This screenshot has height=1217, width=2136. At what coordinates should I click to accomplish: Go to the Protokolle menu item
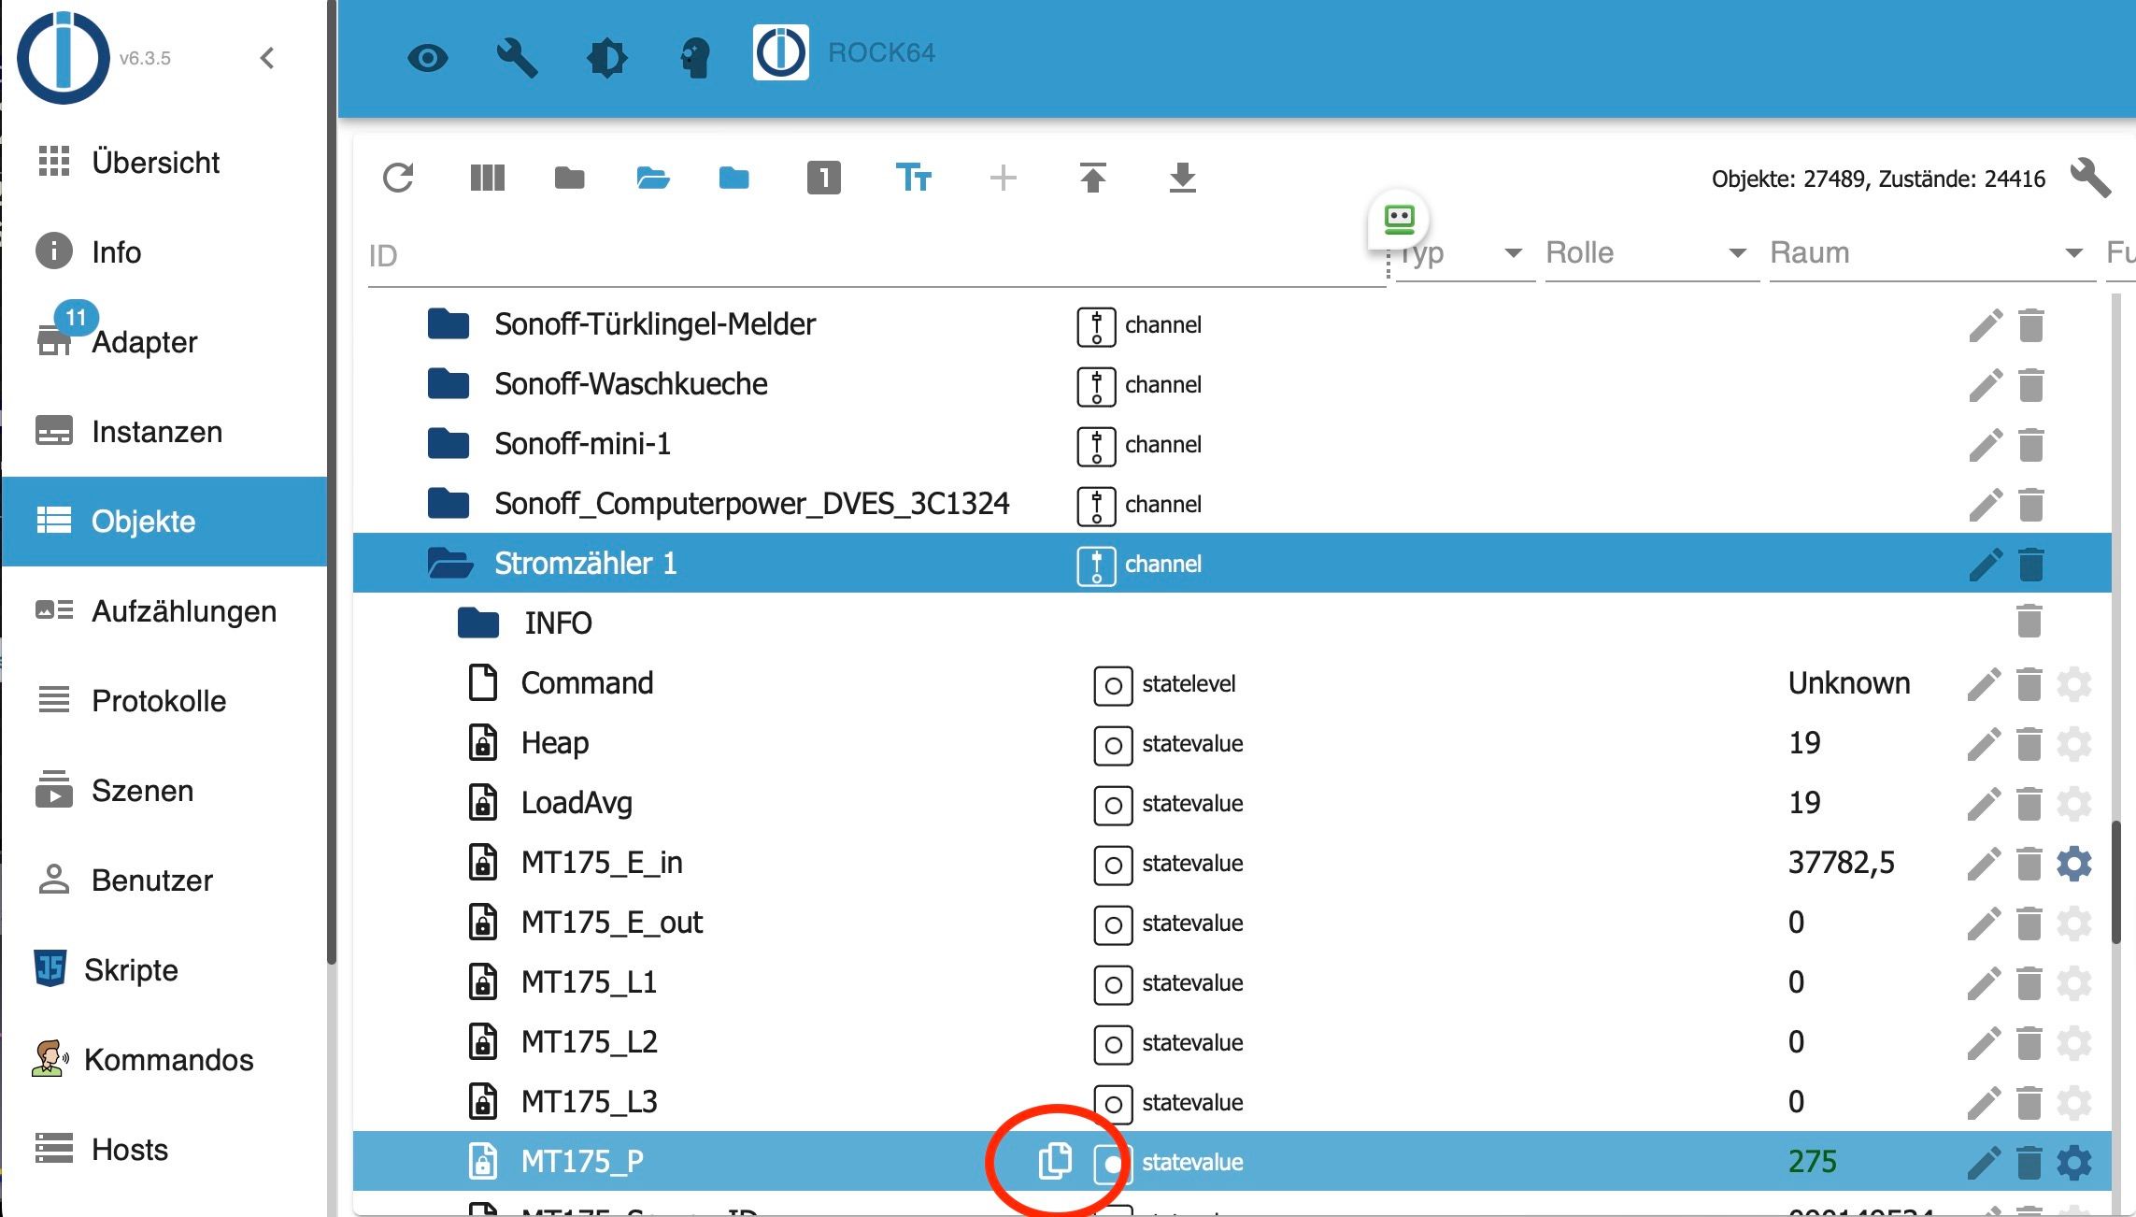click(x=158, y=701)
